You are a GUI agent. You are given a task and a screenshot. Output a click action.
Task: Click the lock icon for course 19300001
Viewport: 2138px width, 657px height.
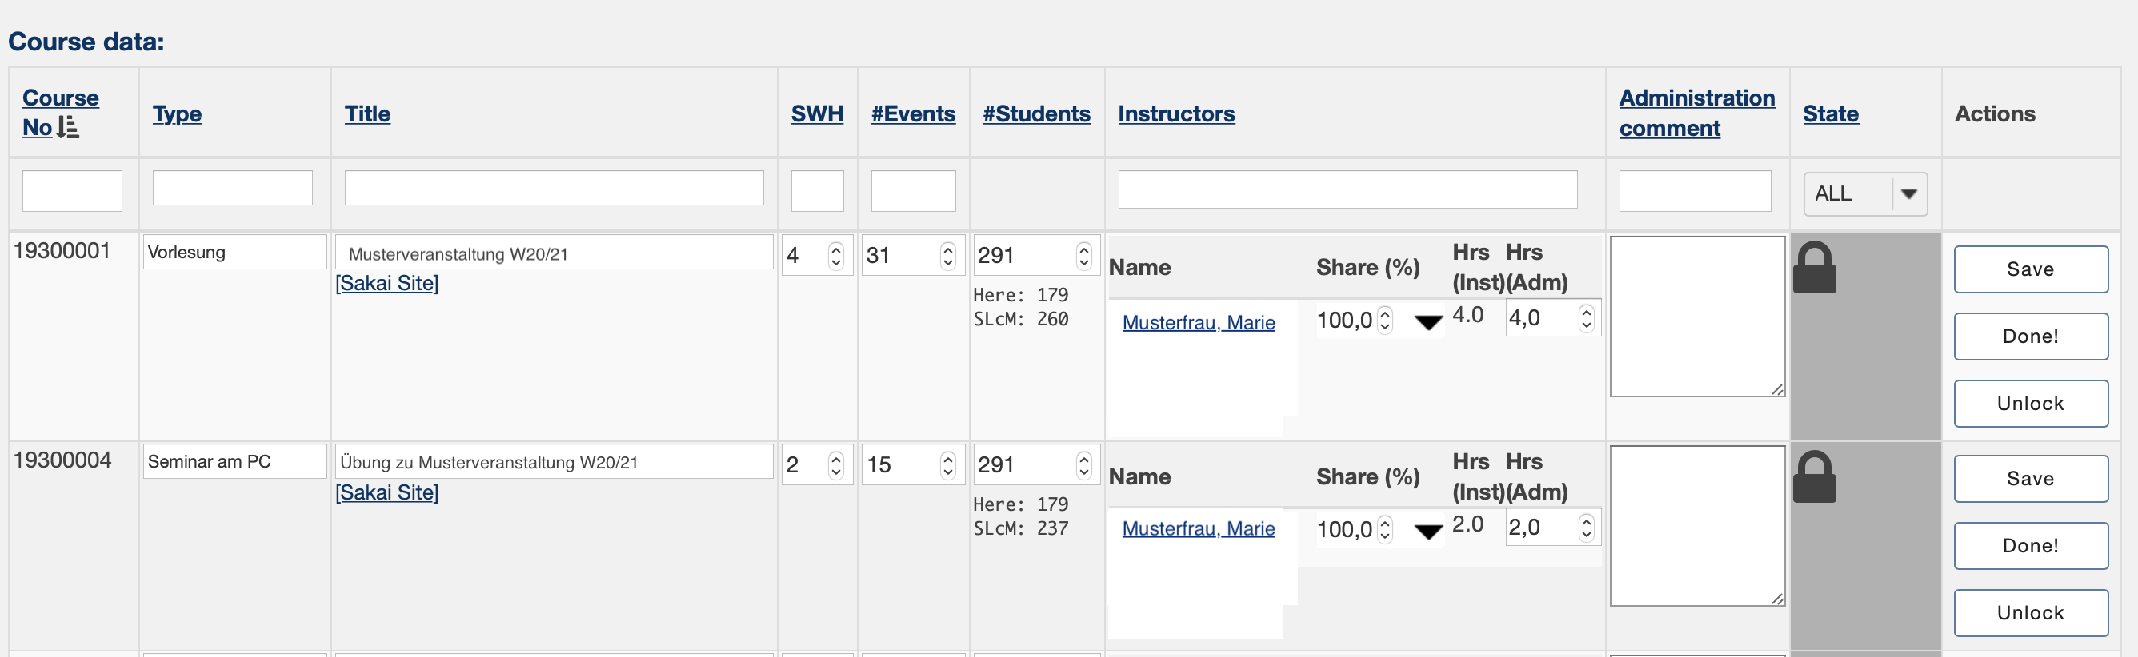1814,267
